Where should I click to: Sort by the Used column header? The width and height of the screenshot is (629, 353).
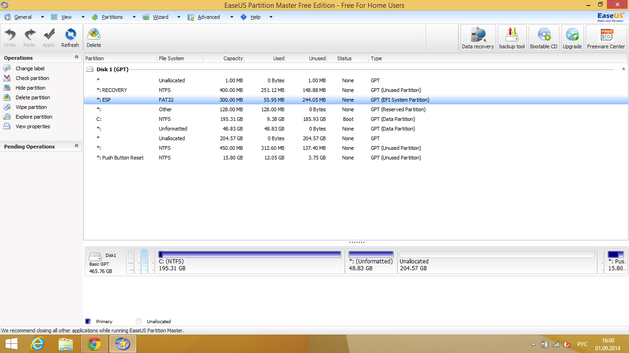(x=265, y=58)
